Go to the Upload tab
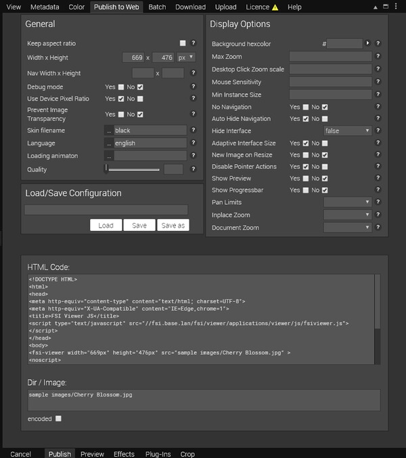This screenshot has width=406, height=458. click(x=225, y=7)
